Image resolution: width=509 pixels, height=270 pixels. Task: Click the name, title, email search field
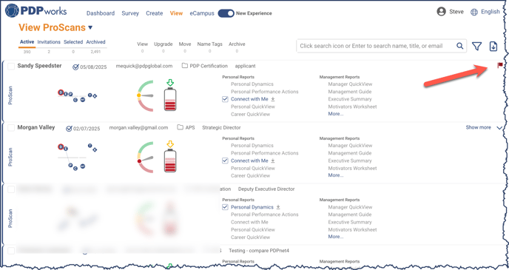(377, 46)
